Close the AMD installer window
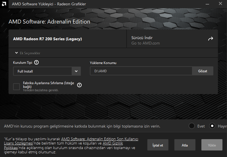This screenshot has height=157, width=227. point(220,4)
